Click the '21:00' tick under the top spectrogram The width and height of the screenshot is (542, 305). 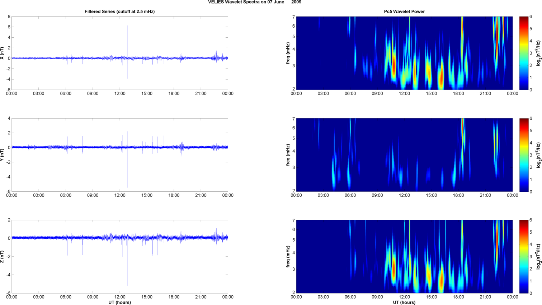pos(485,94)
